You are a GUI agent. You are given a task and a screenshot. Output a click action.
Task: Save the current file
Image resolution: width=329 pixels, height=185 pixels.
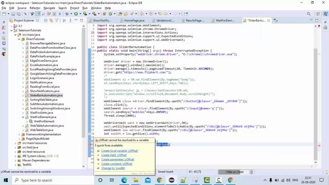(13, 14)
